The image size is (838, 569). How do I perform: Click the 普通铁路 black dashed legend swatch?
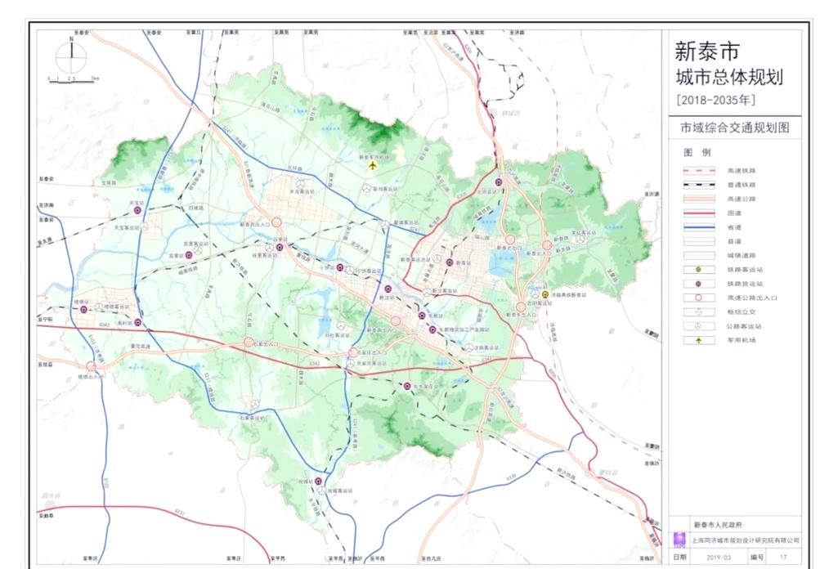tap(699, 185)
